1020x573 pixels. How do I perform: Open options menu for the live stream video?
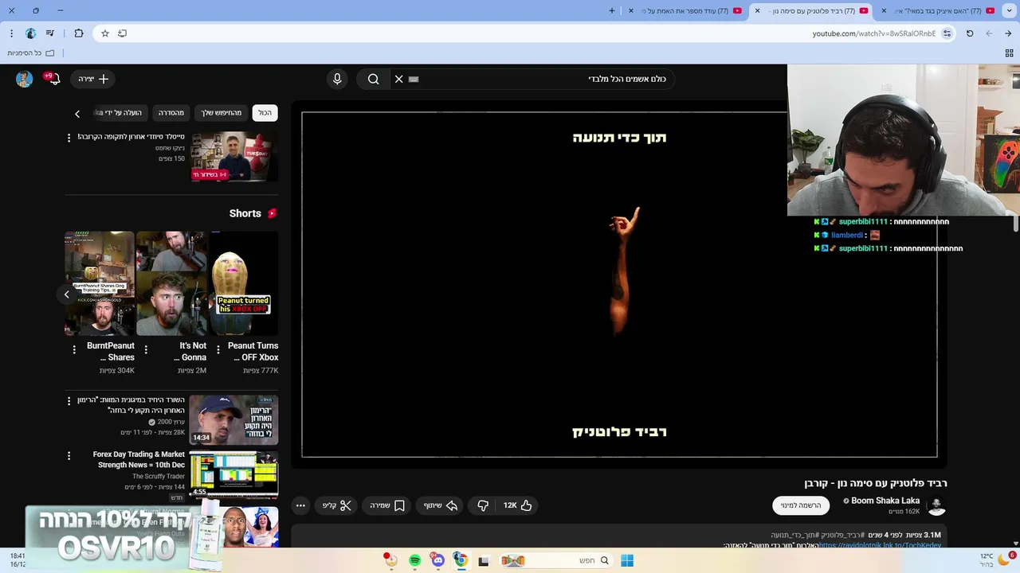coord(69,138)
